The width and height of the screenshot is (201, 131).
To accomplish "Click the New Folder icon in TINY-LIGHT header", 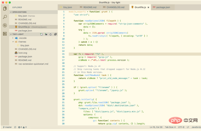I will coord(46,34).
